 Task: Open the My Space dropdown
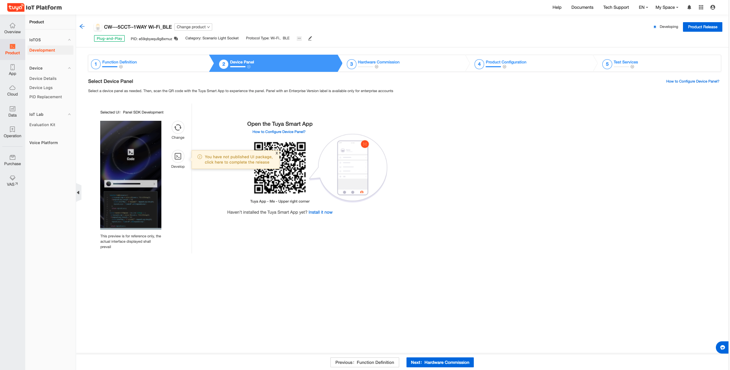pyautogui.click(x=667, y=7)
